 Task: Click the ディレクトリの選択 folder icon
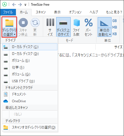(9, 23)
